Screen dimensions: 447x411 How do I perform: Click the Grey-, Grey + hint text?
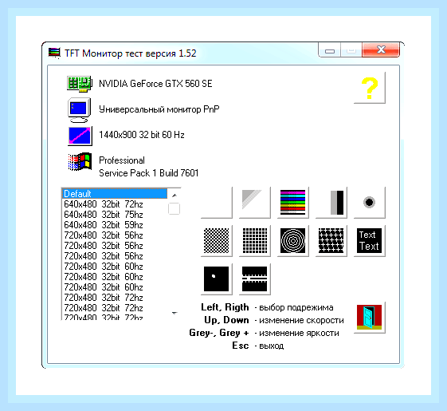219,333
